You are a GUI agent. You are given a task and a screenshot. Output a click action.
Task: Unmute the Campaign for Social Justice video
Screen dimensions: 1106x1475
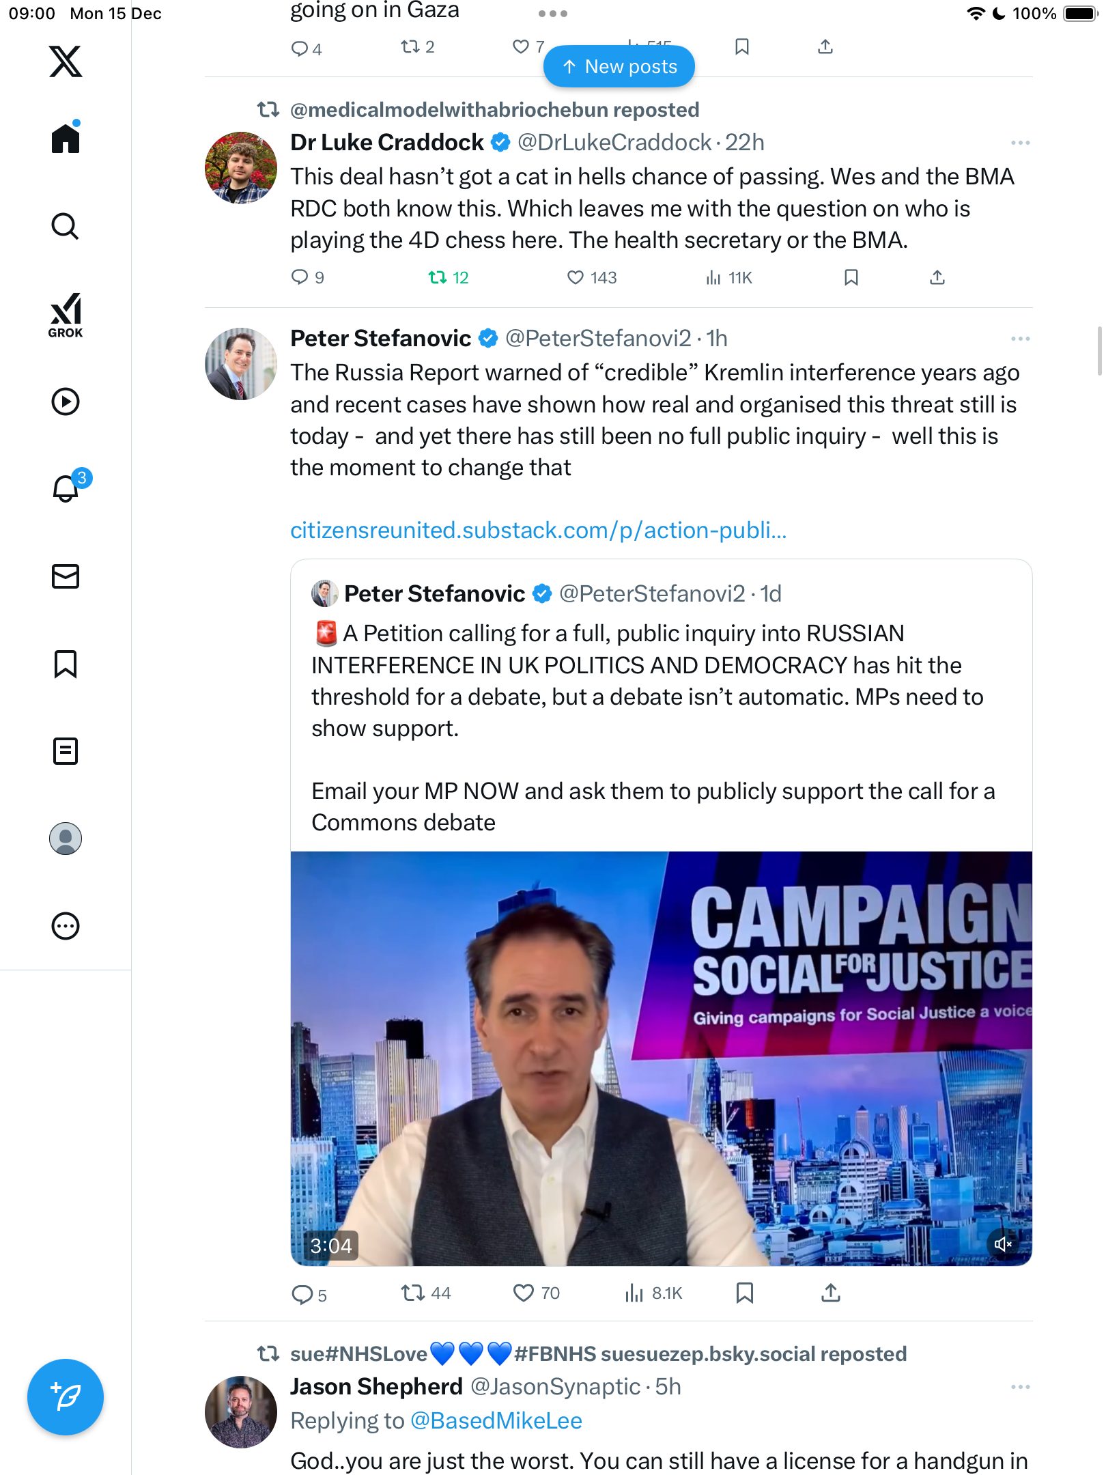1002,1244
